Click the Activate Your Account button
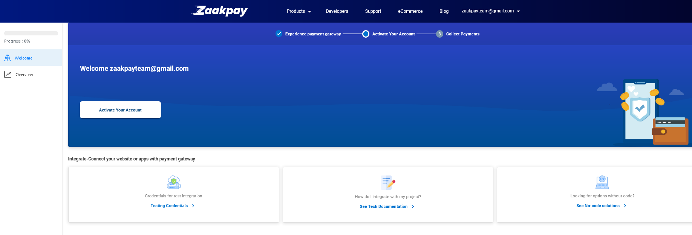The height and width of the screenshot is (235, 692). pos(120,110)
